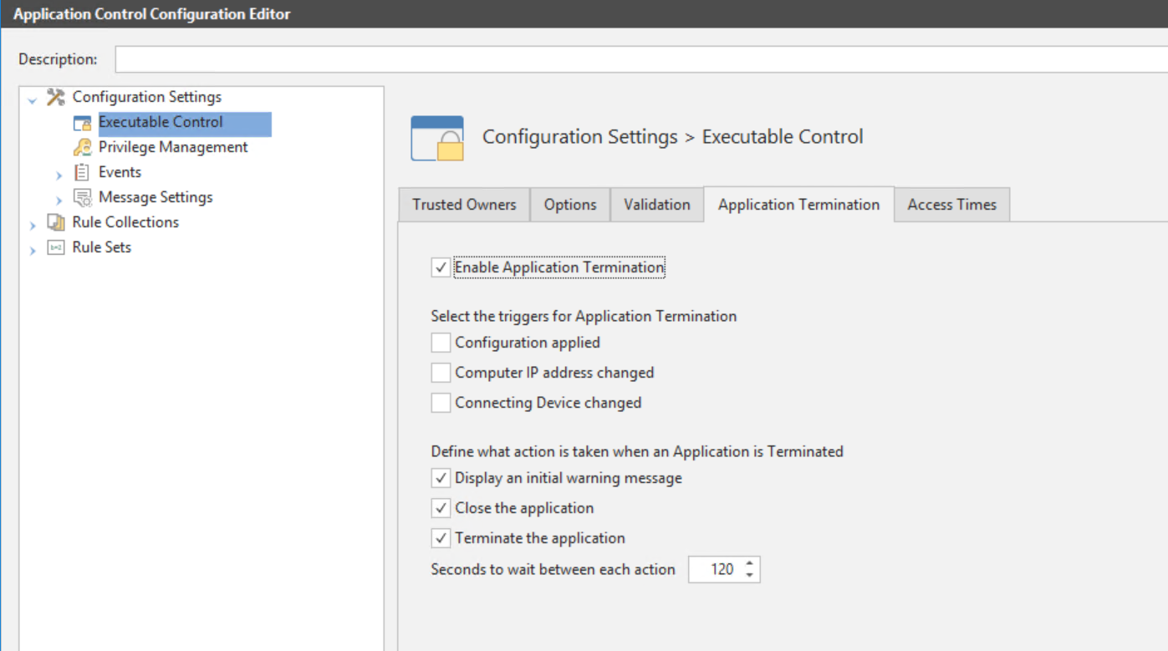
Task: Click the Rule Collections icon
Action: point(55,222)
